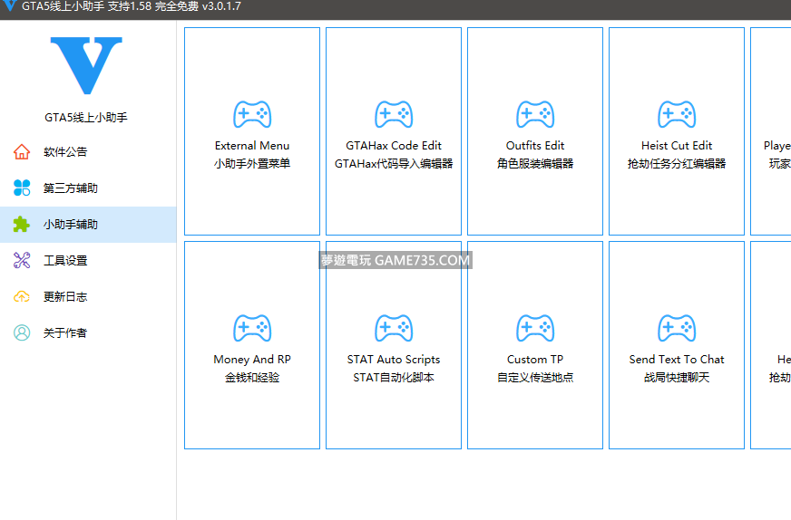Viewport: 791px width, 520px height.
Task: Click the cloud icon beside 更新日志
Action: (22, 297)
